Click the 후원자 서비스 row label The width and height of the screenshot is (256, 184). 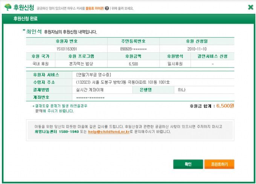[46, 75]
